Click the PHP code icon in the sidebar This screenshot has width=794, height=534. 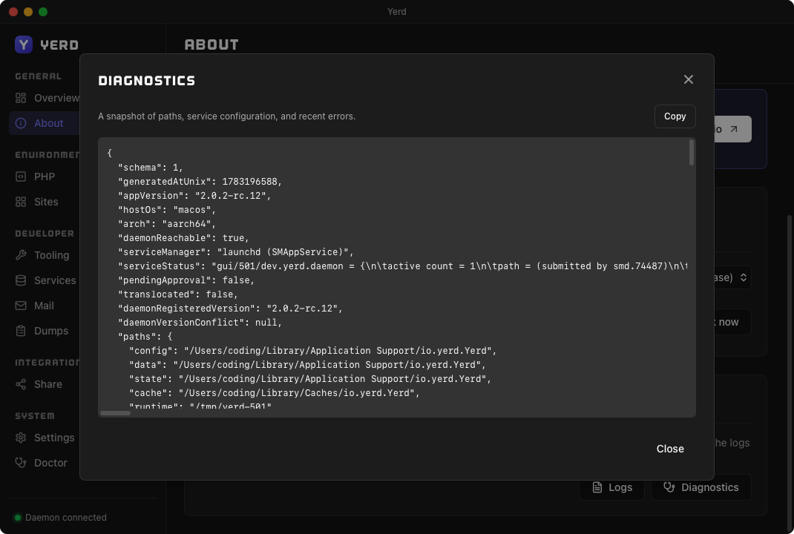point(21,177)
